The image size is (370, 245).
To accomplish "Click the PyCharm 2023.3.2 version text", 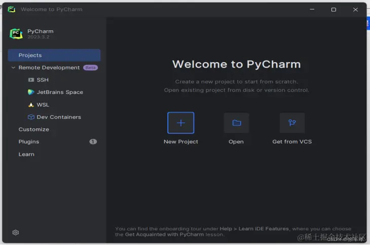I will point(39,37).
